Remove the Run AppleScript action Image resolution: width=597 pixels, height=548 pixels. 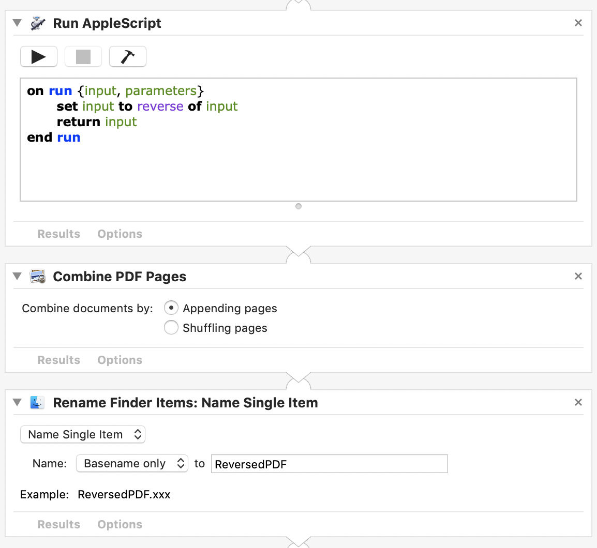578,23
